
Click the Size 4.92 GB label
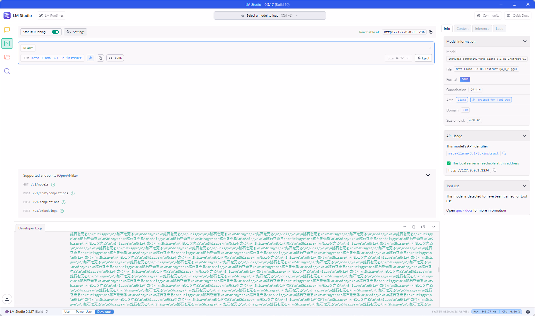(x=398, y=58)
